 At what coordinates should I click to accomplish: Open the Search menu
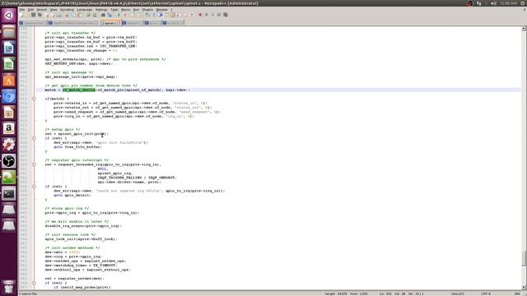41,10
